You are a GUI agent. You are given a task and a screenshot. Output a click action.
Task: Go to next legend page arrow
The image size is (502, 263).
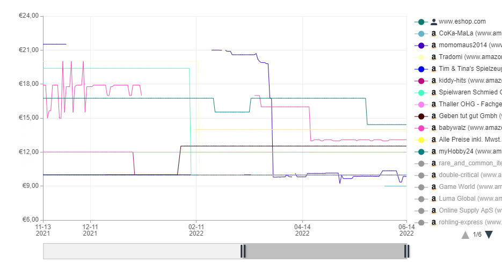pyautogui.click(x=489, y=235)
